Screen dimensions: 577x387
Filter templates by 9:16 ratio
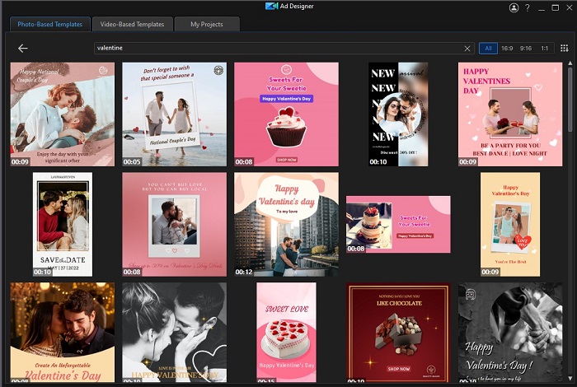tap(526, 48)
